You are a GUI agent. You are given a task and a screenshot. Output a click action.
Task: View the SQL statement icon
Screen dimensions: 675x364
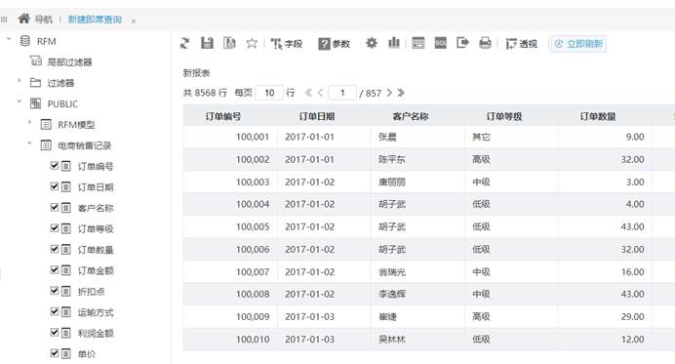point(440,43)
